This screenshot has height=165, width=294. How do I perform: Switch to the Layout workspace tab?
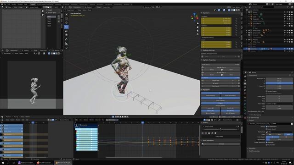33,4
